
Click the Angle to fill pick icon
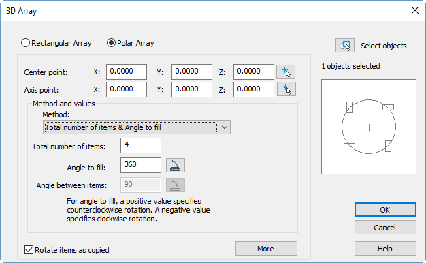click(176, 166)
